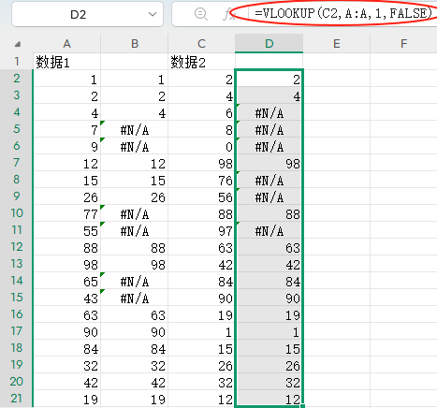Click empty cell B1
Viewport: 437px width, 408px height.
135,62
